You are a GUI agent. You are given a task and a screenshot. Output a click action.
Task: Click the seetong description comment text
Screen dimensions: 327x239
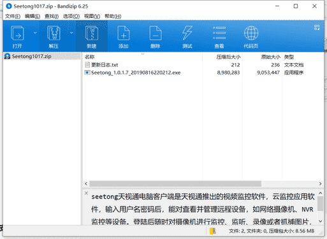point(203,209)
